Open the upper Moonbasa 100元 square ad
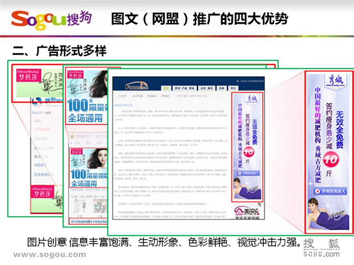This screenshot has width=354, height=265. pyautogui.click(x=87, y=96)
